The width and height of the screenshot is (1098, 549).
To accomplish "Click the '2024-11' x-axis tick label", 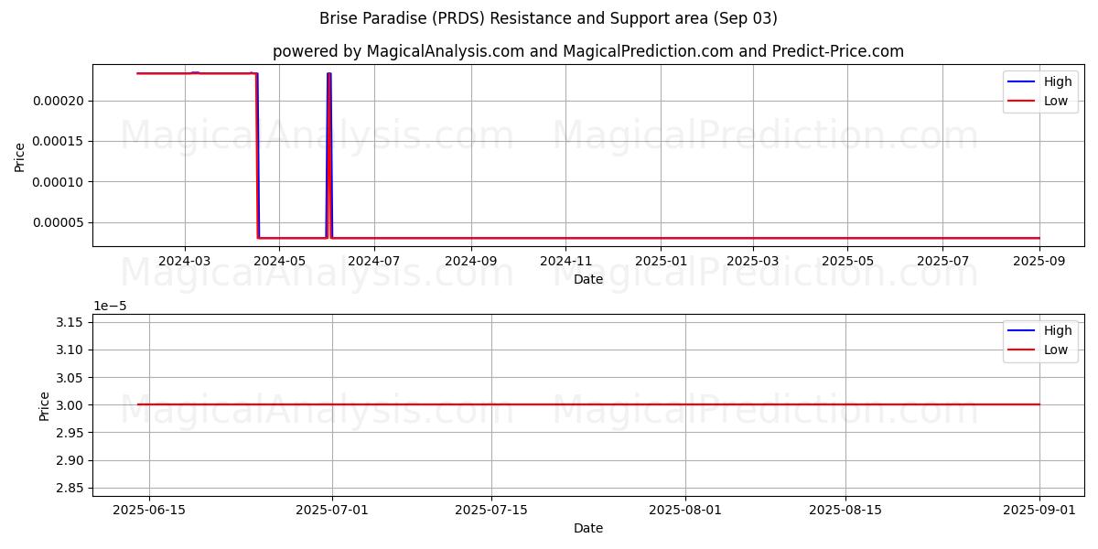I will [x=565, y=261].
